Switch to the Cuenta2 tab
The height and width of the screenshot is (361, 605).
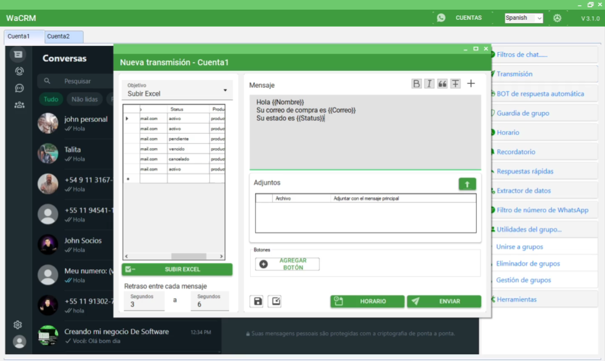(x=63, y=36)
